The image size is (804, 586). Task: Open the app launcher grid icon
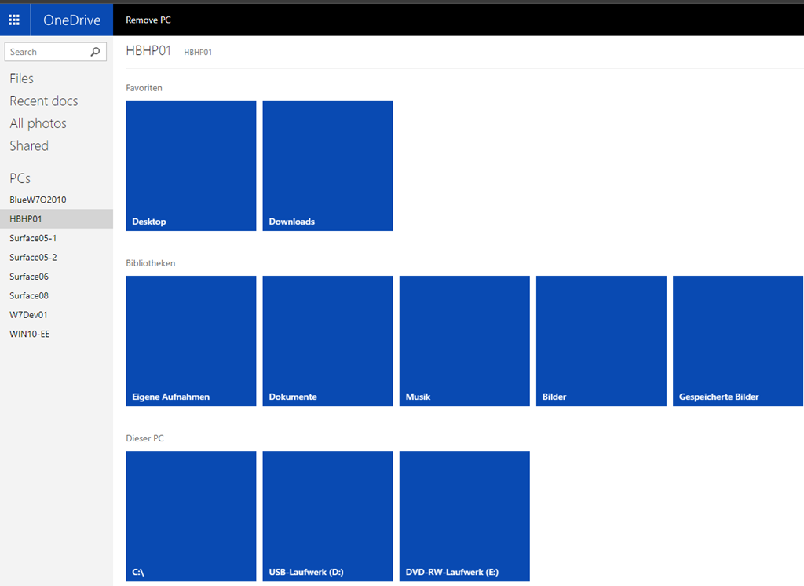[x=14, y=20]
